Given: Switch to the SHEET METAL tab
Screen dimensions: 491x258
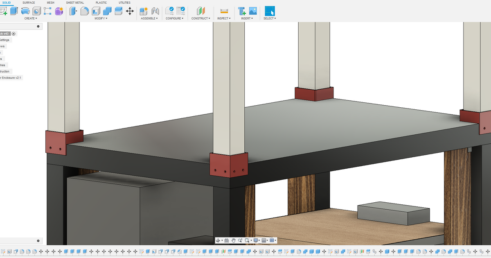Looking at the screenshot, I should coord(75,2).
